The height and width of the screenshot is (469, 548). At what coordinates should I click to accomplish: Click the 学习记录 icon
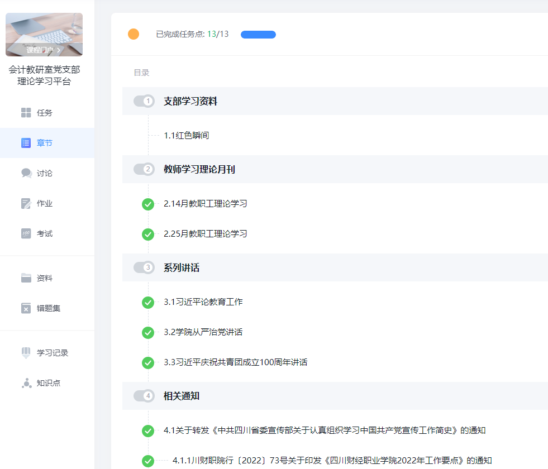click(26, 353)
